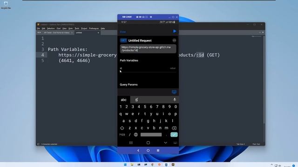Viewport: 298px width, 167px height.
Task: Tap the green checkmark enter key
Action: [174, 135]
